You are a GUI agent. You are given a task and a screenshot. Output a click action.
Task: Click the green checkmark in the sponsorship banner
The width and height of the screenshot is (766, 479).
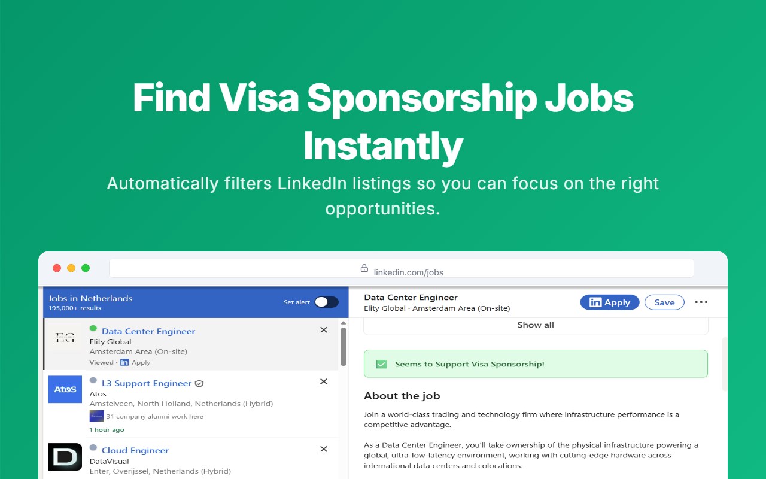click(381, 364)
